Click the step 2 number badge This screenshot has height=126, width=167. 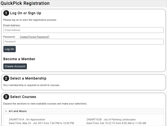click(6, 78)
